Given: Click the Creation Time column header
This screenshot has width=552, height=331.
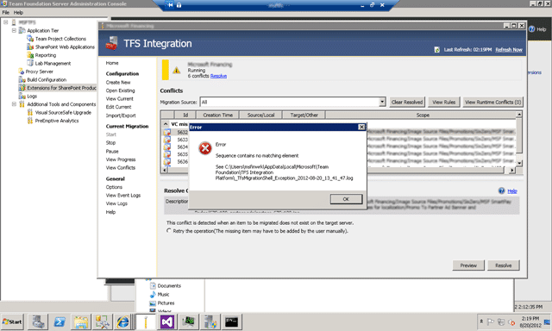Looking at the screenshot, I should coord(217,115).
